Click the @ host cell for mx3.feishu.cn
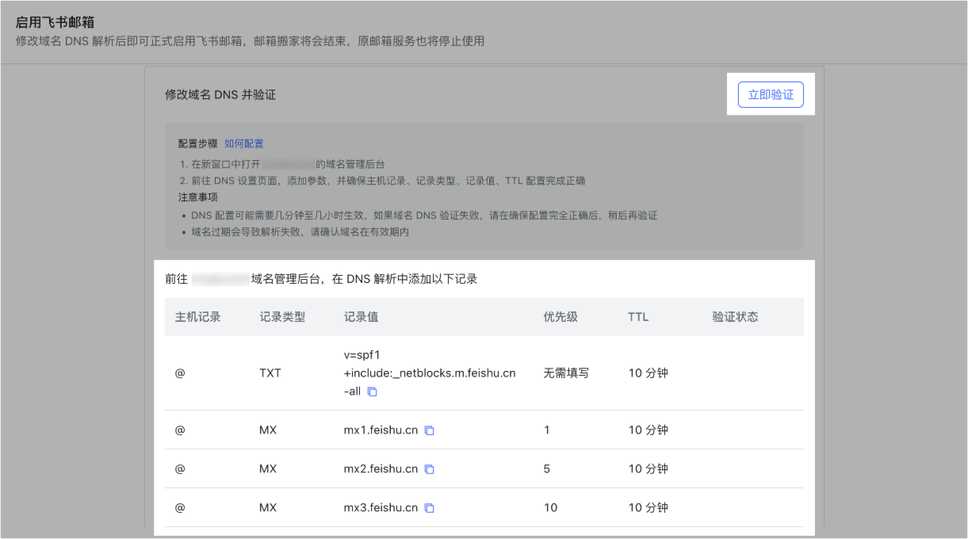Image resolution: width=968 pixels, height=539 pixels. coord(180,508)
